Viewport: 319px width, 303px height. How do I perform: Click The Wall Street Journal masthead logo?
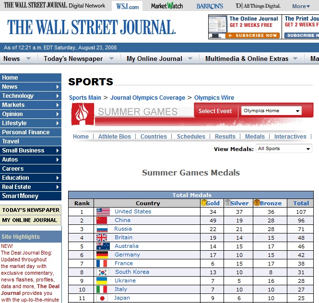point(92,27)
